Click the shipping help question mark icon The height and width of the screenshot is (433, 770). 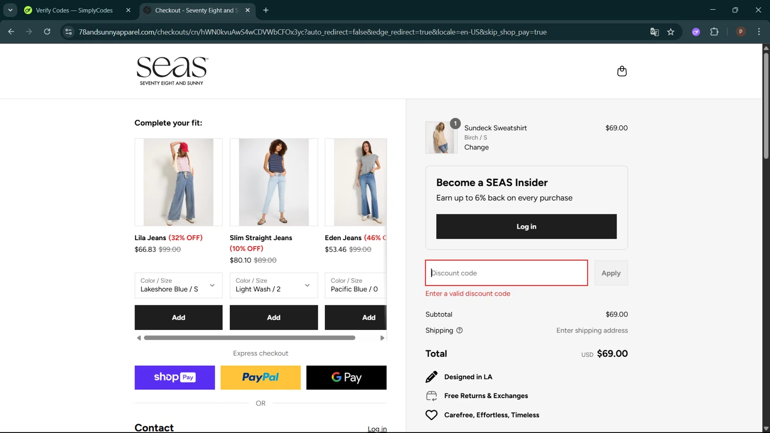click(459, 330)
